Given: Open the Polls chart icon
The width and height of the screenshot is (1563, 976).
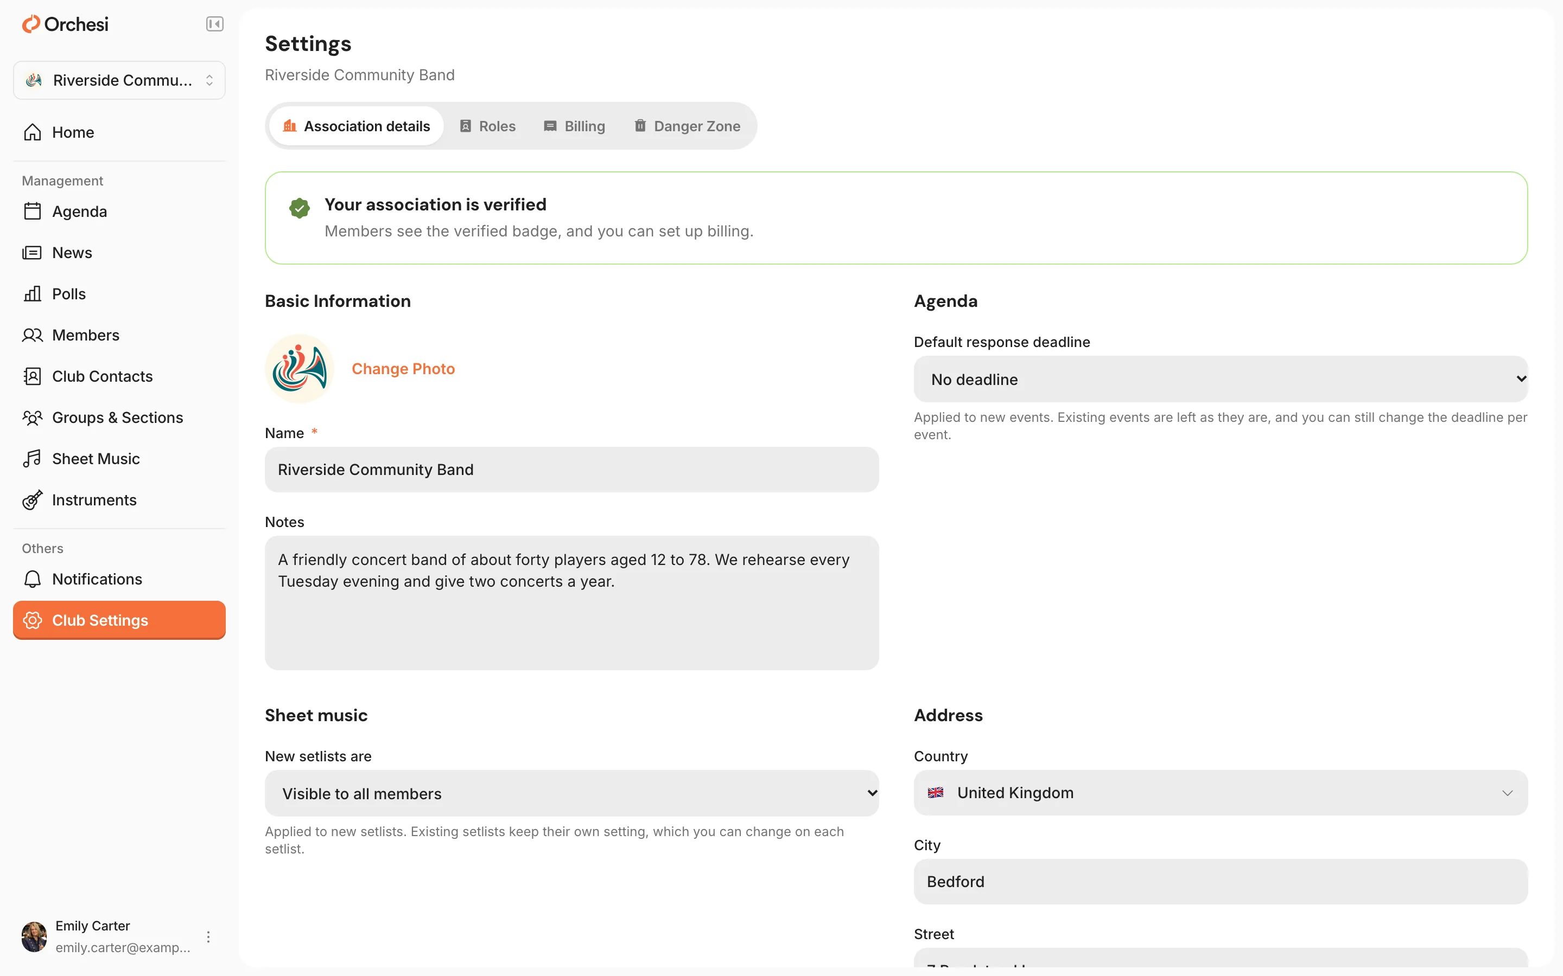Looking at the screenshot, I should [x=33, y=294].
